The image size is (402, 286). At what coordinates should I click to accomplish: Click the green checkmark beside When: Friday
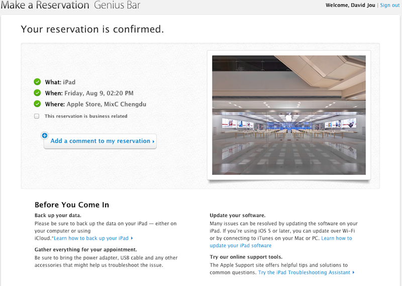(x=37, y=93)
